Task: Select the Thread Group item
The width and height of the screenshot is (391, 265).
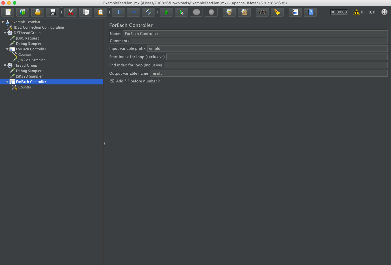Action: 25,65
